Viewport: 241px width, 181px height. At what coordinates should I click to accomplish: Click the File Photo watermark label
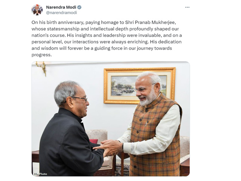pos(40,174)
